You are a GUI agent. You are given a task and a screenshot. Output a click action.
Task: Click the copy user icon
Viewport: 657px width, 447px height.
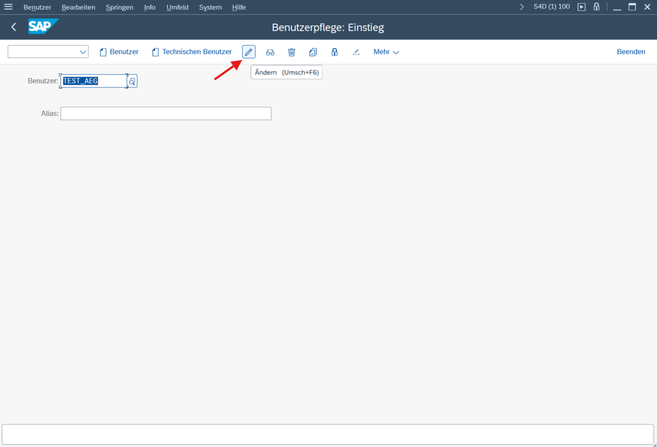(x=313, y=52)
